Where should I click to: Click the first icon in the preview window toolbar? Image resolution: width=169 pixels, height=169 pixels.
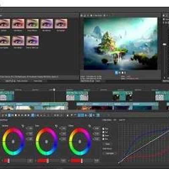[82, 15]
